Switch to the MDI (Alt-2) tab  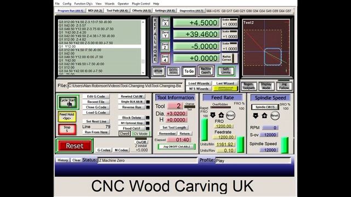[95, 10]
